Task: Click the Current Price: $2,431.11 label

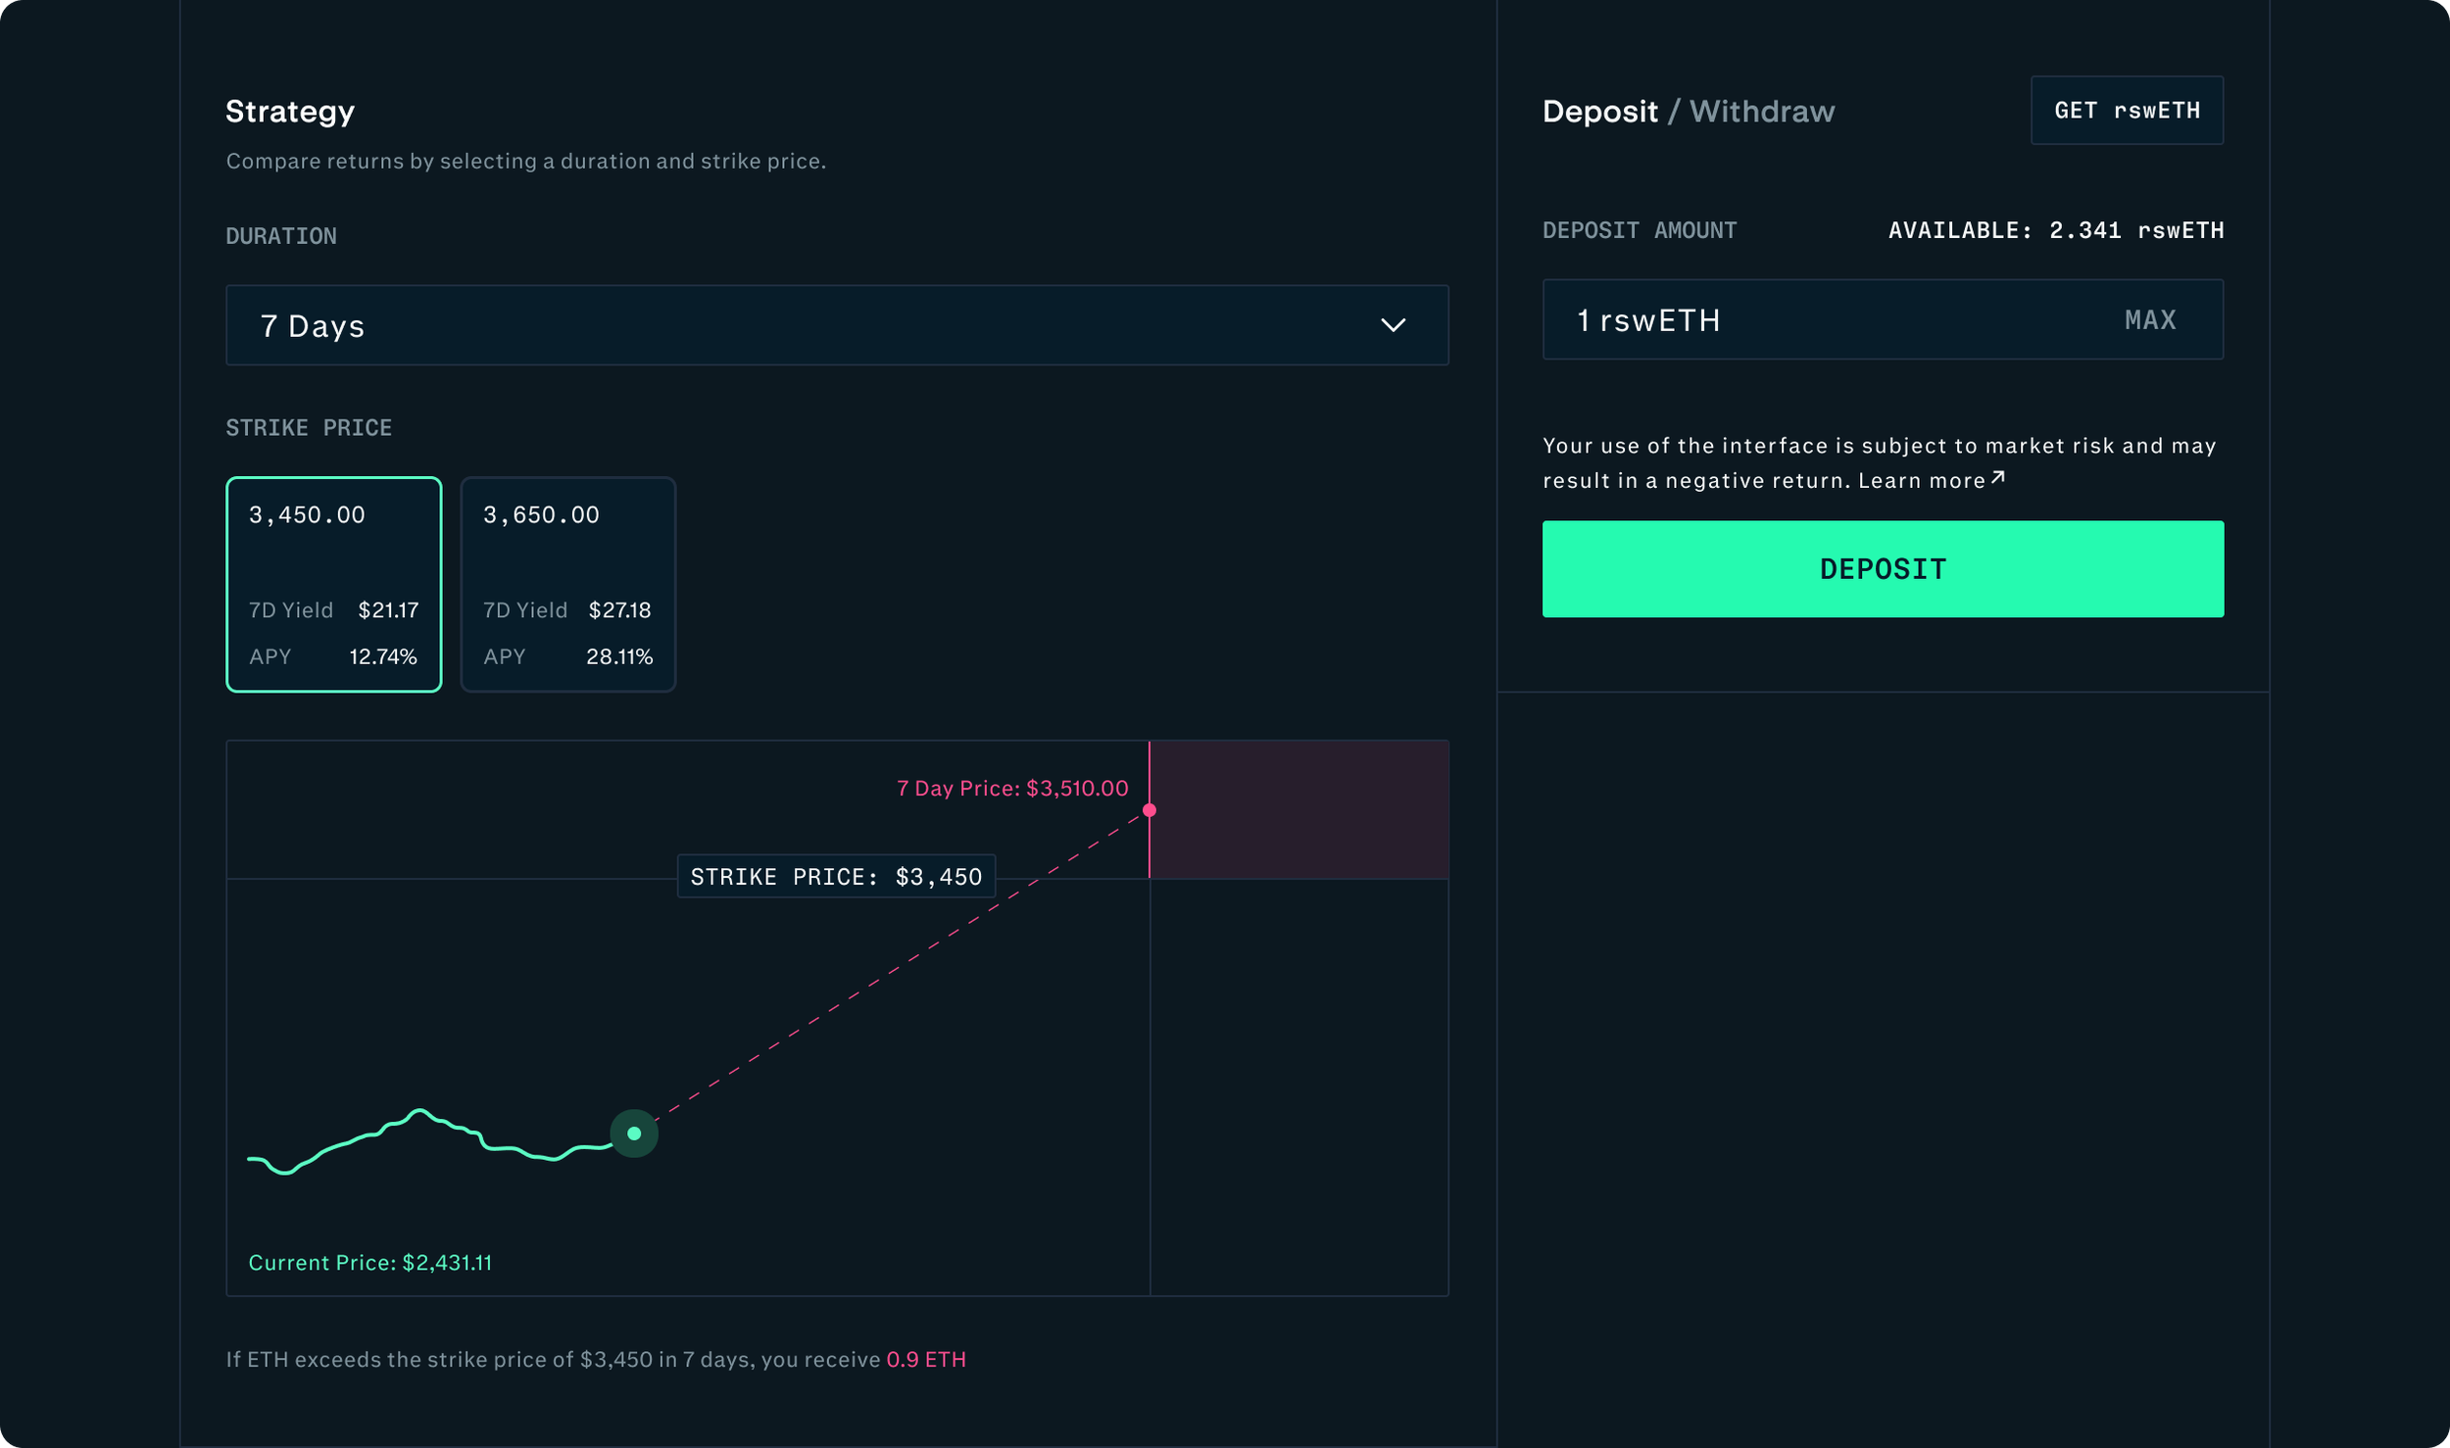Action: pos(371,1262)
